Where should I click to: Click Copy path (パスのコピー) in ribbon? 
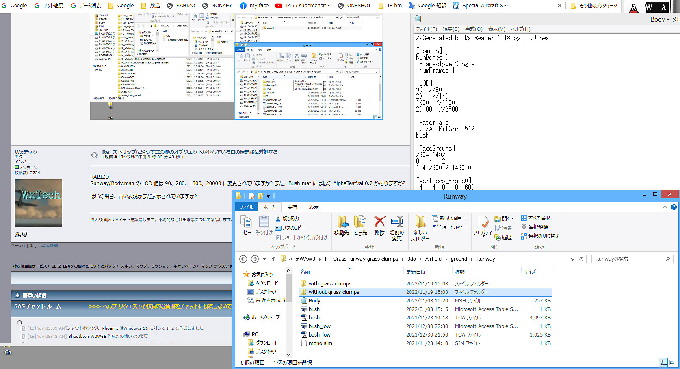[290, 228]
